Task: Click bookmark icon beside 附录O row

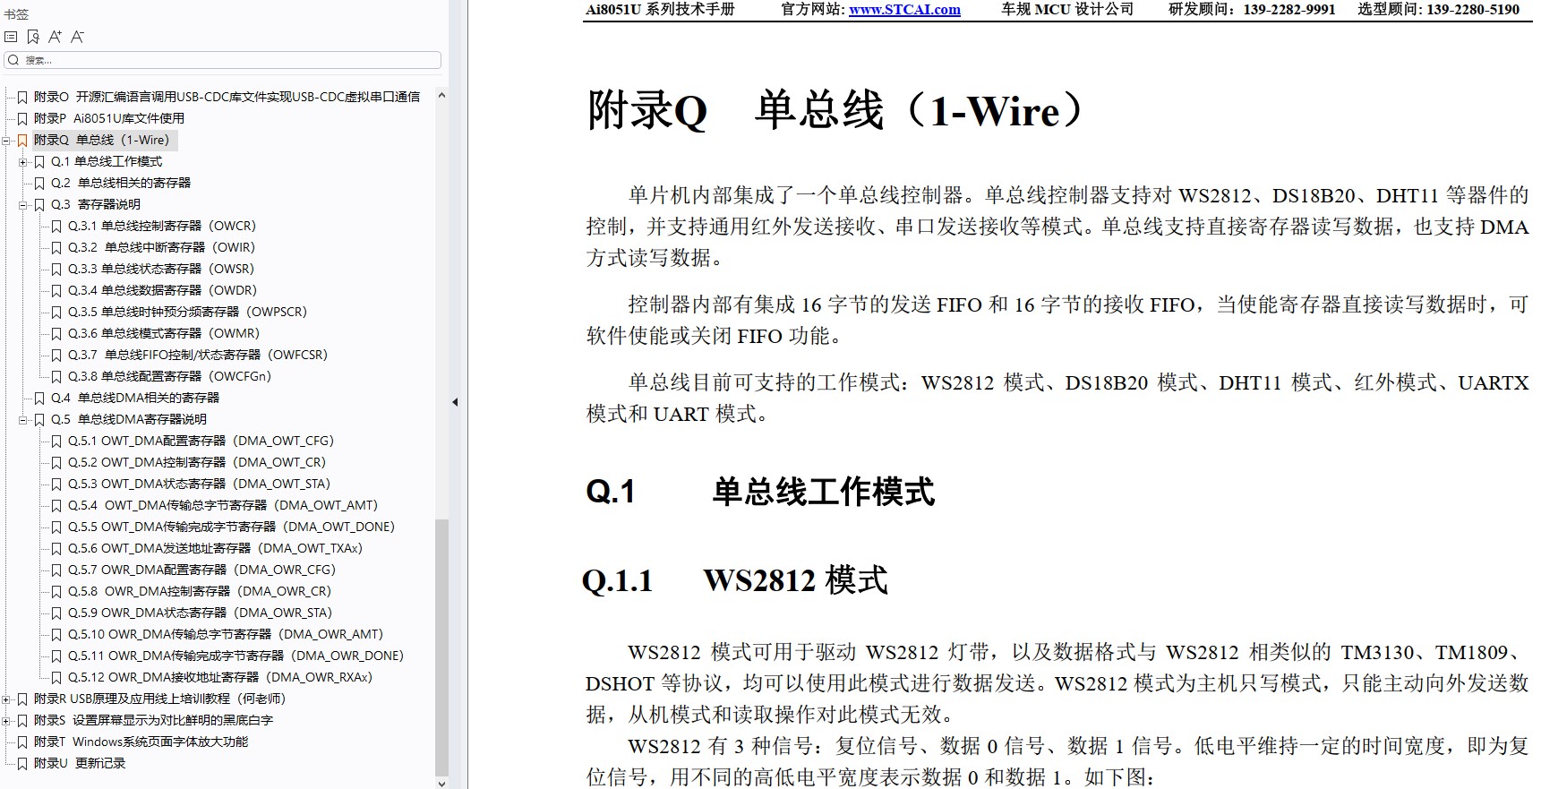Action: [x=23, y=97]
